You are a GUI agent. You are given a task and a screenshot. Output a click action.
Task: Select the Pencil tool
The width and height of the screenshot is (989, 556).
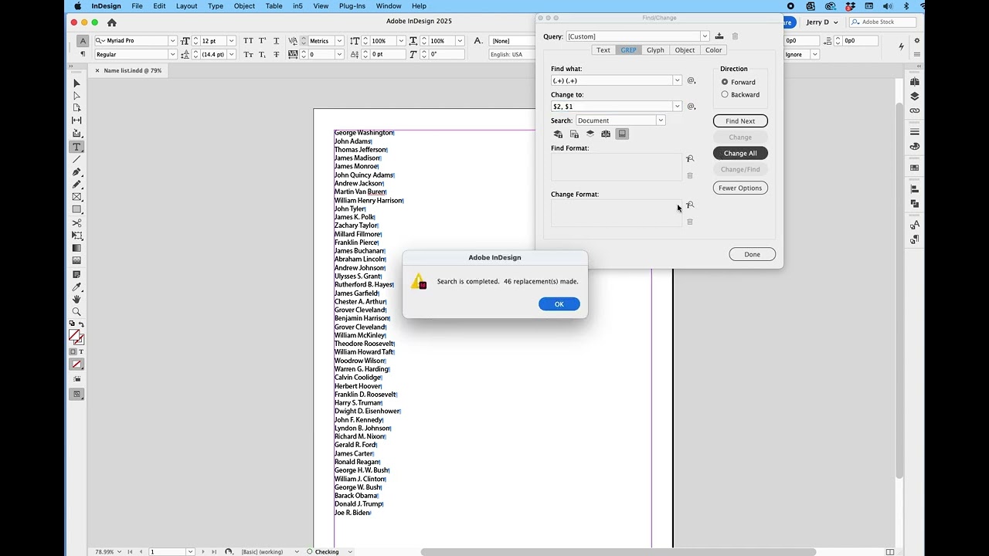(76, 185)
